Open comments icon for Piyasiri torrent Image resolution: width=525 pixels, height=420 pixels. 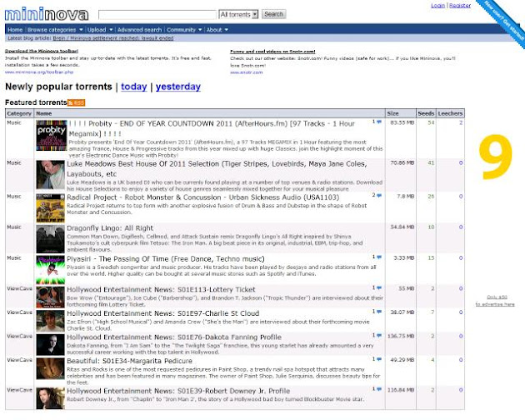tap(379, 257)
